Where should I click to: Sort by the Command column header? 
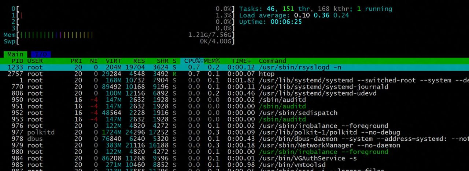point(272,61)
